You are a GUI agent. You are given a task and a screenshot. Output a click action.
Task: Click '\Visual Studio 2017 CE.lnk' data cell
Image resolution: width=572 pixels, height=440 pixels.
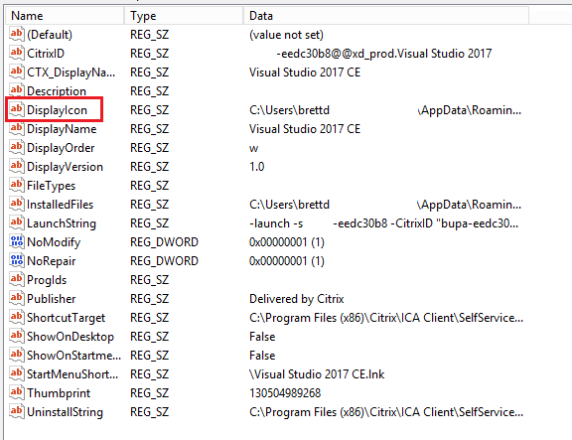pyautogui.click(x=317, y=374)
